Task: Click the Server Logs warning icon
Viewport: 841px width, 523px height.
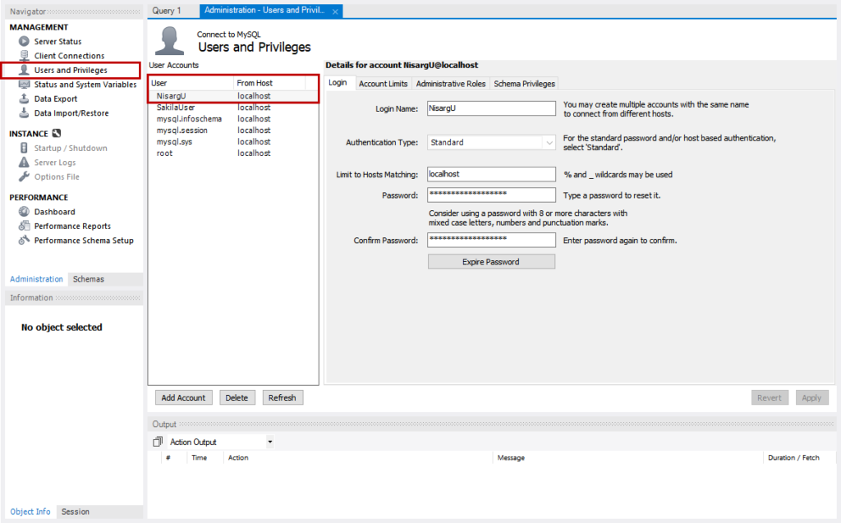Action: point(24,162)
